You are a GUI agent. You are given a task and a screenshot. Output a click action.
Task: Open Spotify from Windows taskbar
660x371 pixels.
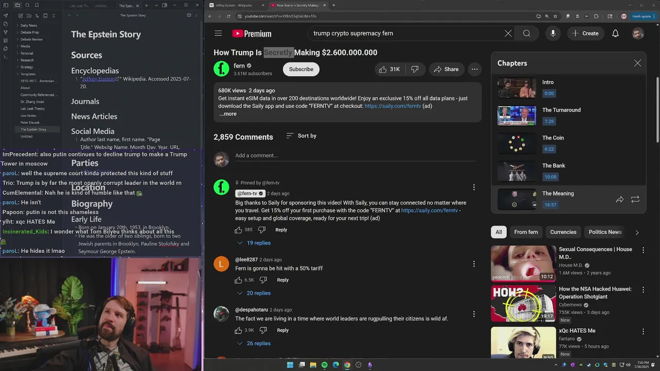[x=324, y=365]
